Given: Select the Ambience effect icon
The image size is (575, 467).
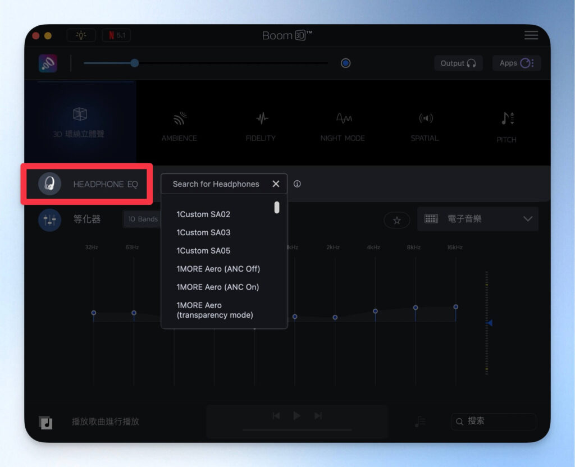Looking at the screenshot, I should (179, 119).
